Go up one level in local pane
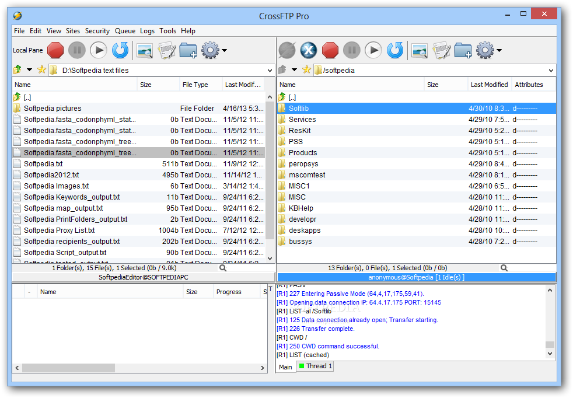Image resolution: width=573 pixels, height=398 pixels. pyautogui.click(x=17, y=69)
